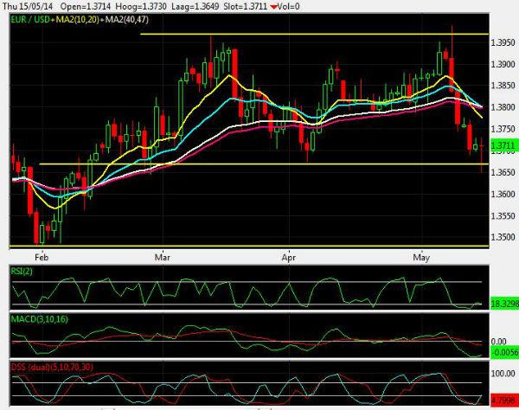
Task: Click the Mar label on time axis
Action: (163, 257)
